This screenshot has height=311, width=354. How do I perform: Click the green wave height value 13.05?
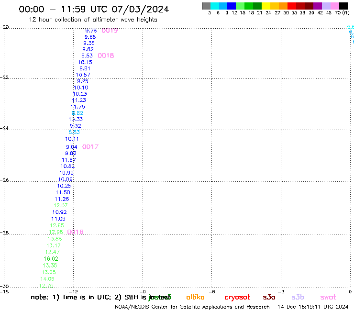coord(49,272)
